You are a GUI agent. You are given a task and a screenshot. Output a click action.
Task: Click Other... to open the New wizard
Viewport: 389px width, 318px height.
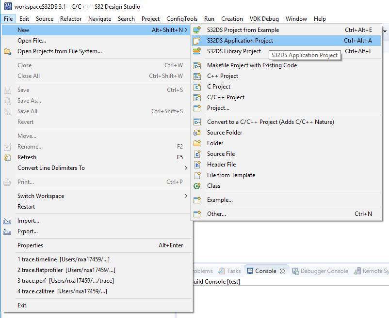pyautogui.click(x=217, y=213)
